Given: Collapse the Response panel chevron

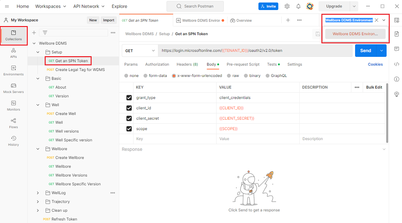Looking at the screenshot, I should [384, 149].
